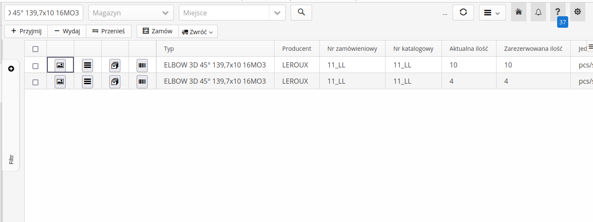Image resolution: width=593 pixels, height=222 pixels.
Task: Tick the select-all header checkbox
Action: click(35, 49)
